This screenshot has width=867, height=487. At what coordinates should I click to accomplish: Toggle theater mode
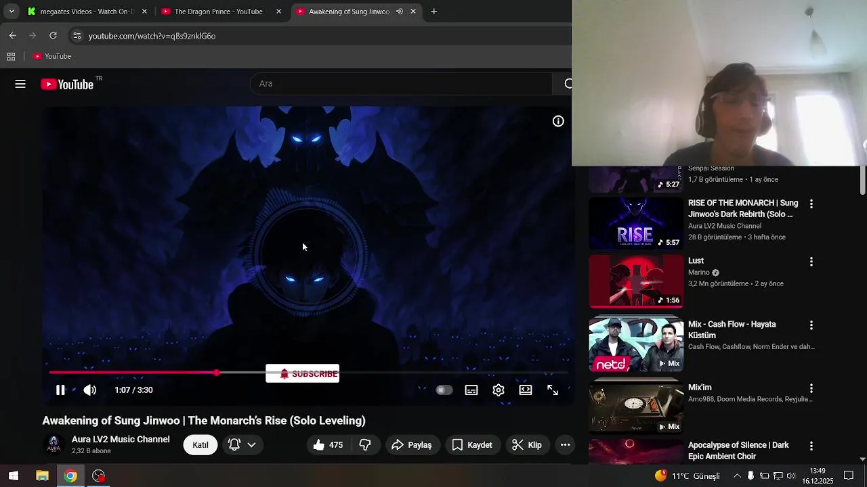click(526, 390)
